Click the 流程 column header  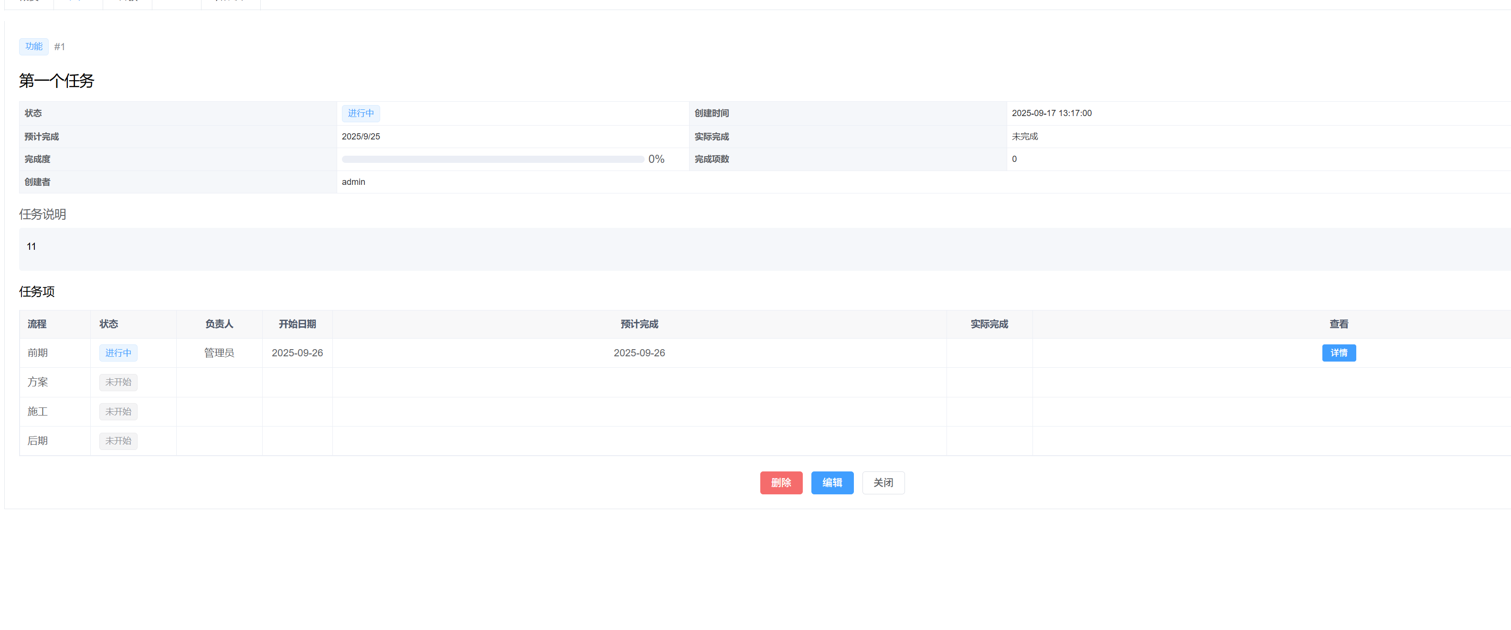(37, 324)
